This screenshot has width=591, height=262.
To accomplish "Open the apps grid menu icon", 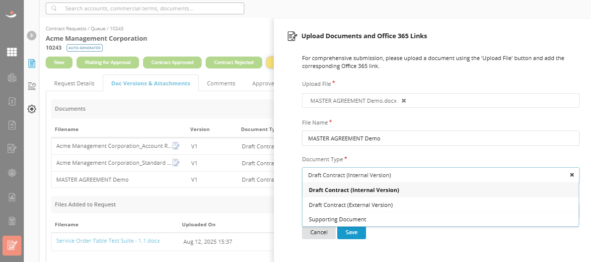I will (12, 52).
